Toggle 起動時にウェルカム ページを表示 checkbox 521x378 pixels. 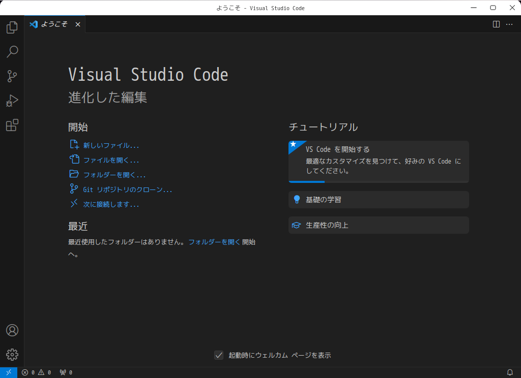tap(219, 355)
